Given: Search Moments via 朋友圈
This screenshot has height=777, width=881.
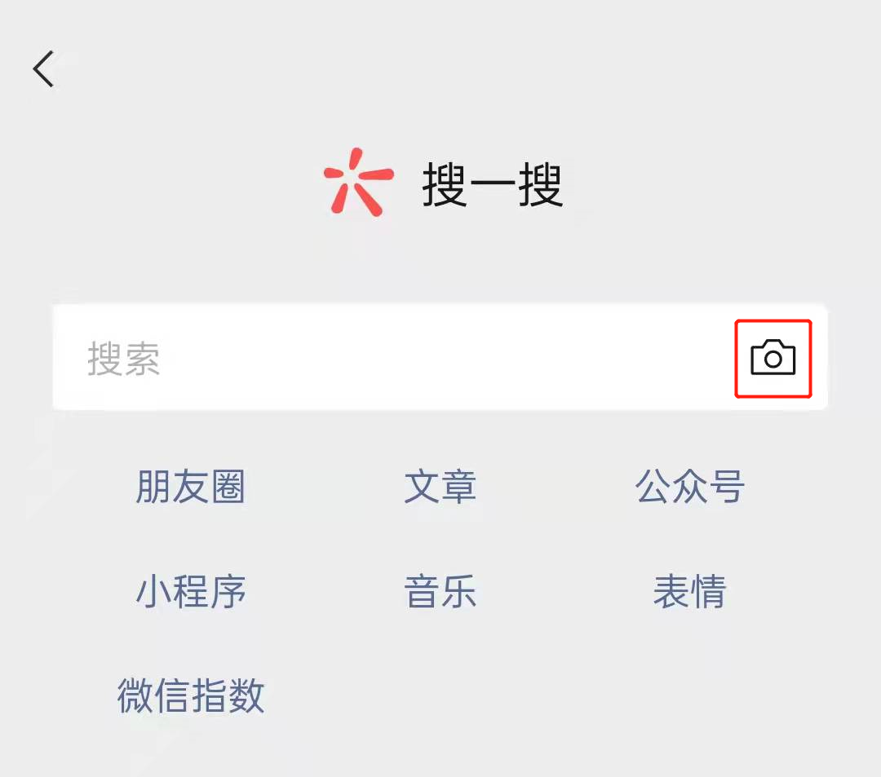Looking at the screenshot, I should click(190, 486).
